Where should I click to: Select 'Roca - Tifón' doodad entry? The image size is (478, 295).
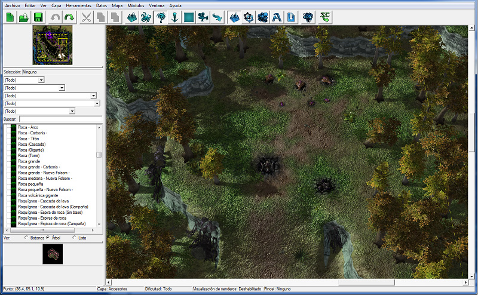point(28,139)
